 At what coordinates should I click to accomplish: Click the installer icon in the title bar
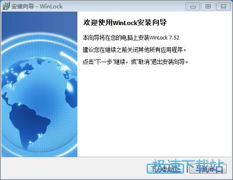point(6,6)
